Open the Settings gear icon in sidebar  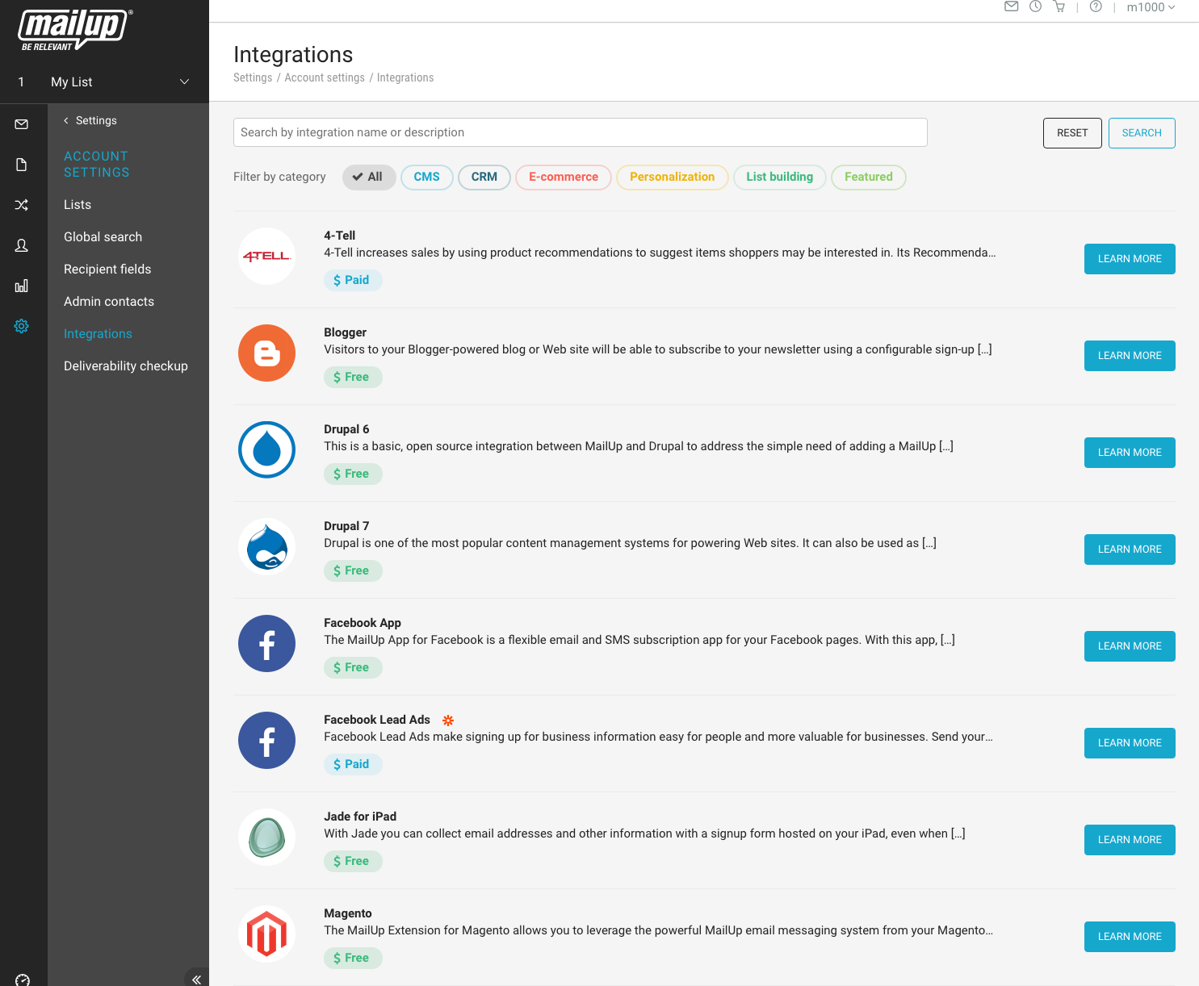(x=22, y=326)
